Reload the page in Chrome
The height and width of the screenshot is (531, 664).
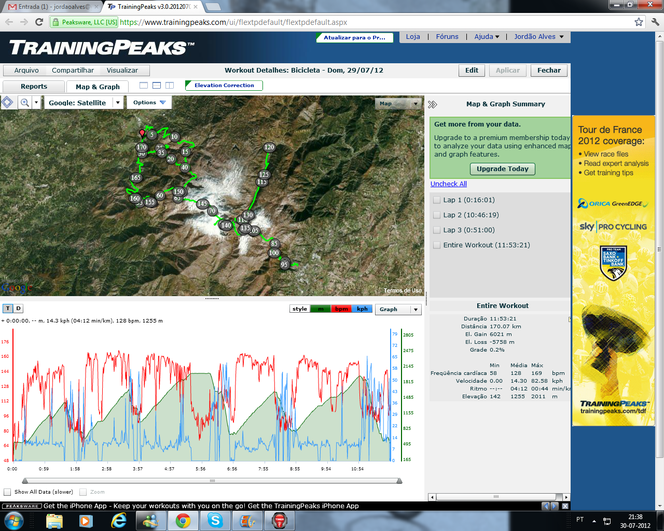click(x=39, y=22)
